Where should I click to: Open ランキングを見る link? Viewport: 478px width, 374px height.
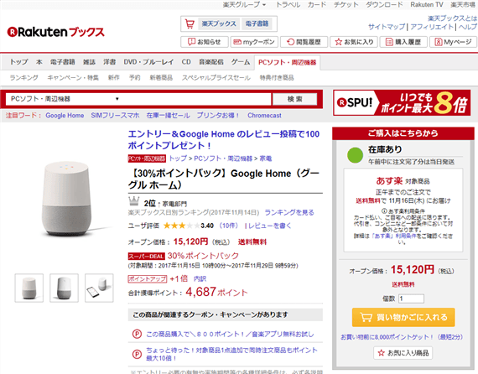pos(289,212)
